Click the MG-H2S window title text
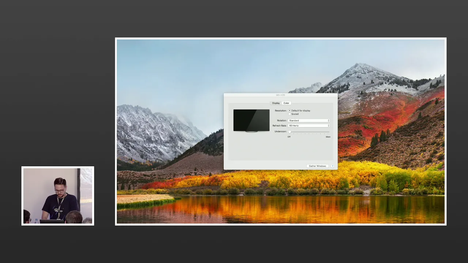Image resolution: width=468 pixels, height=263 pixels. (280, 95)
